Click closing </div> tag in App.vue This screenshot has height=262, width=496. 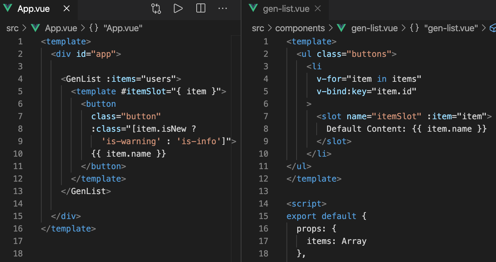click(66, 216)
